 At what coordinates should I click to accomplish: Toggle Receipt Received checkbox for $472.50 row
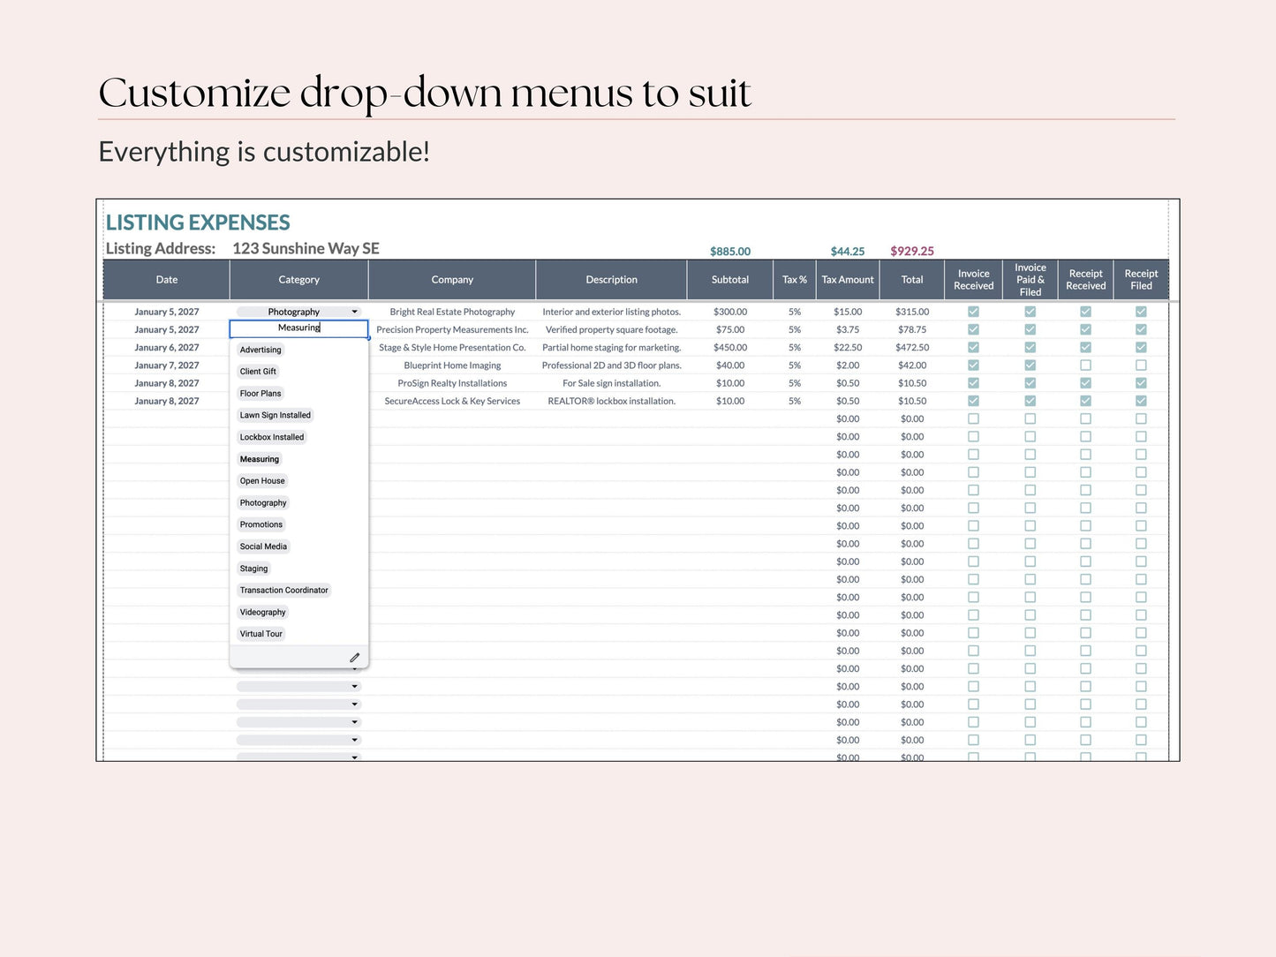(1085, 347)
